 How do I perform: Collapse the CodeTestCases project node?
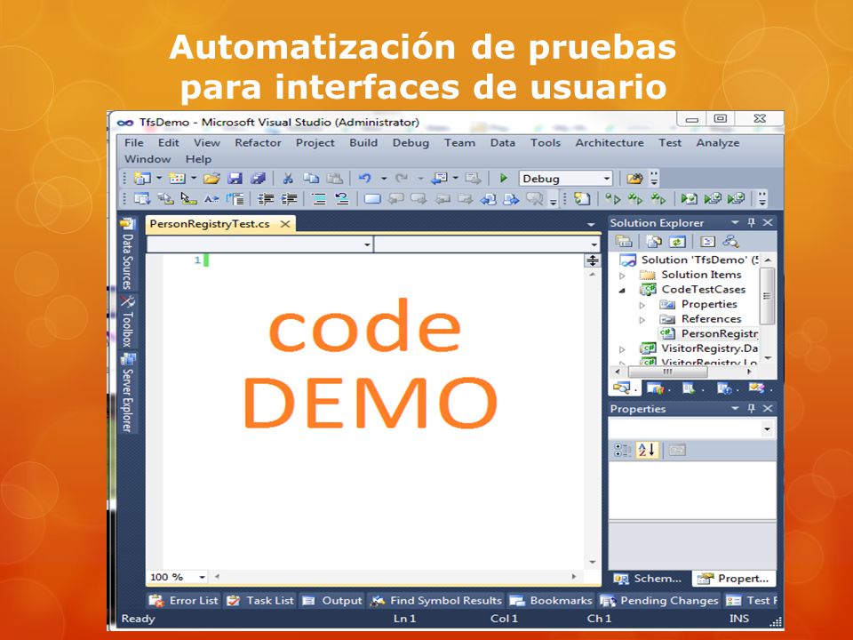click(622, 290)
